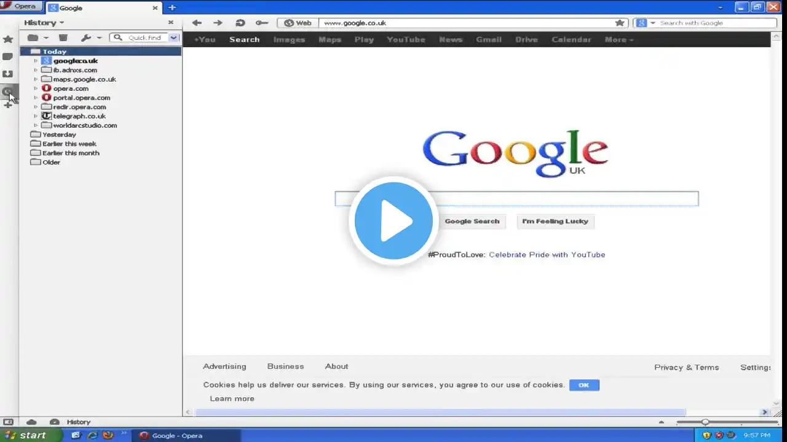
Task: Bookmark page using address bar star
Action: pyautogui.click(x=620, y=23)
